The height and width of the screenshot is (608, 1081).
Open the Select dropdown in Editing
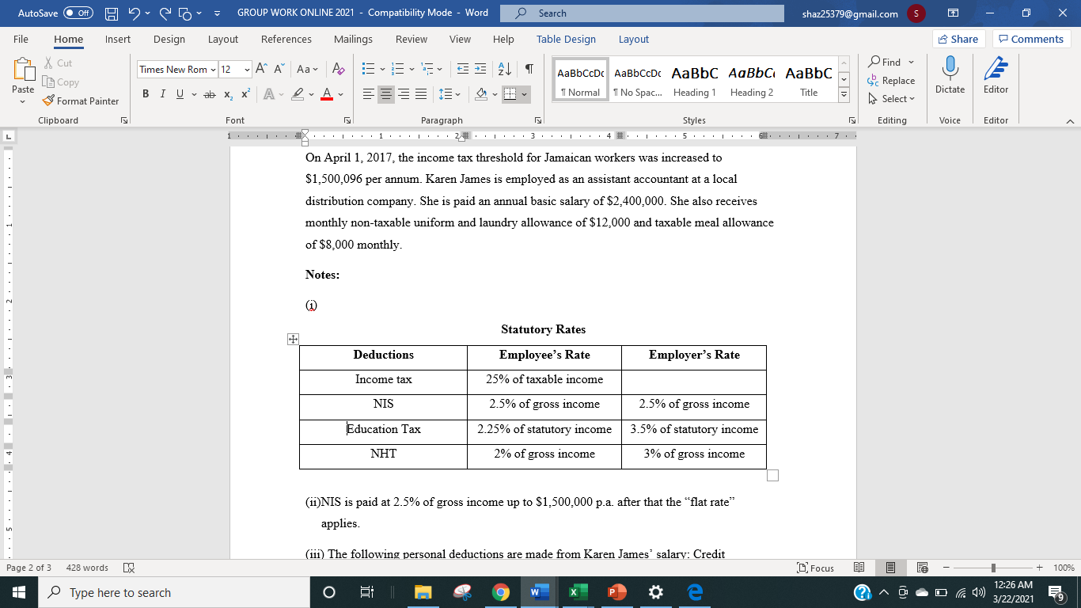click(893, 99)
